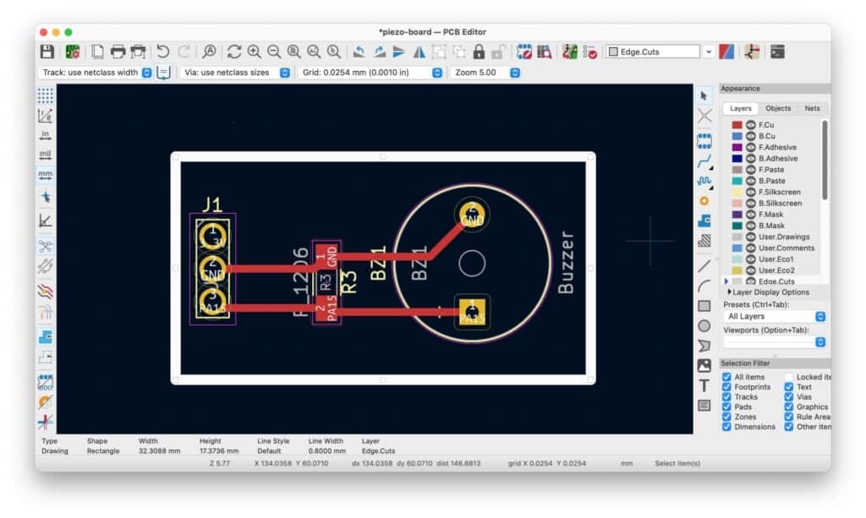The height and width of the screenshot is (518, 866).
Task: Hide the F.Cu layer visibility
Action: point(751,125)
